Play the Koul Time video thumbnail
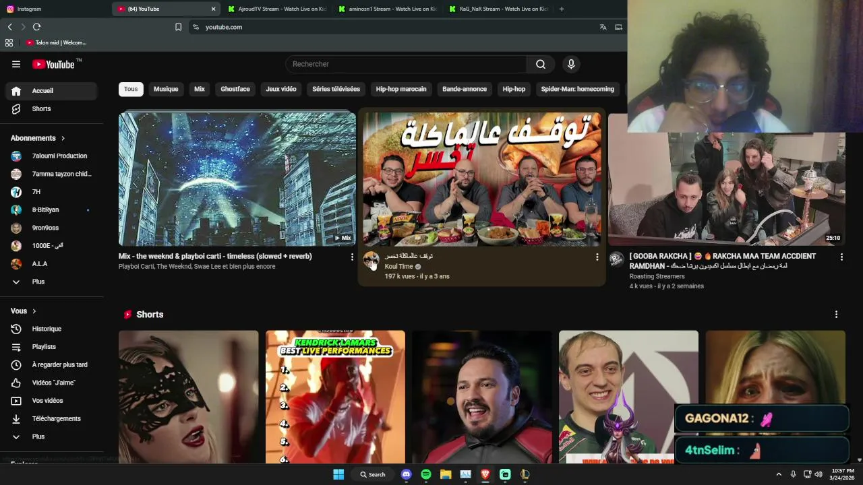 coord(481,179)
